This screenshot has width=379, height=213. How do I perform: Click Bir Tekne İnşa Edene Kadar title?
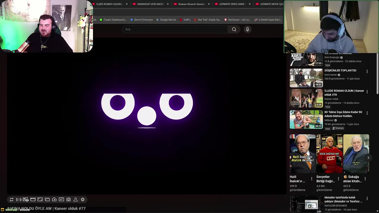coord(343,114)
